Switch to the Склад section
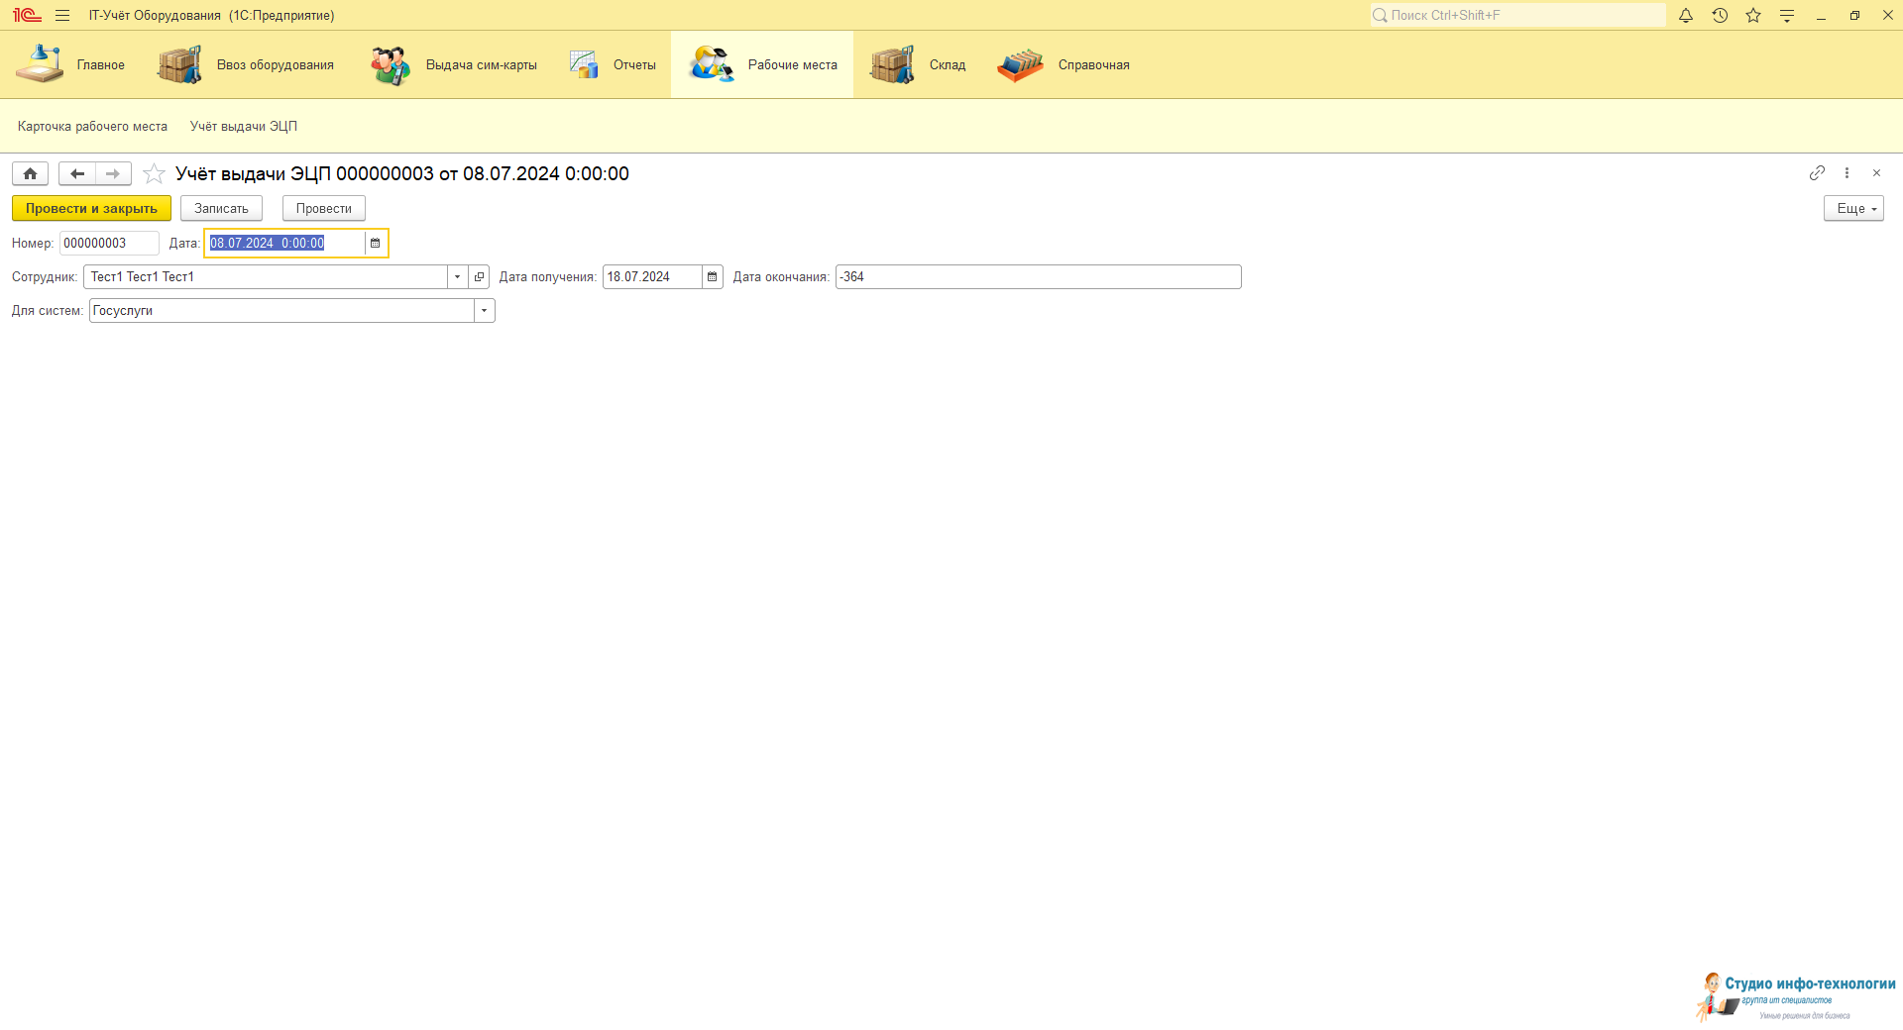The image size is (1903, 1030). tap(919, 65)
